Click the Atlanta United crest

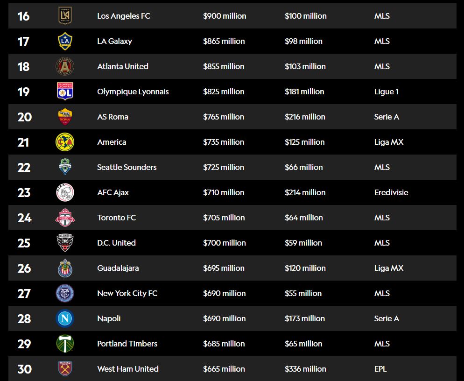(x=65, y=66)
